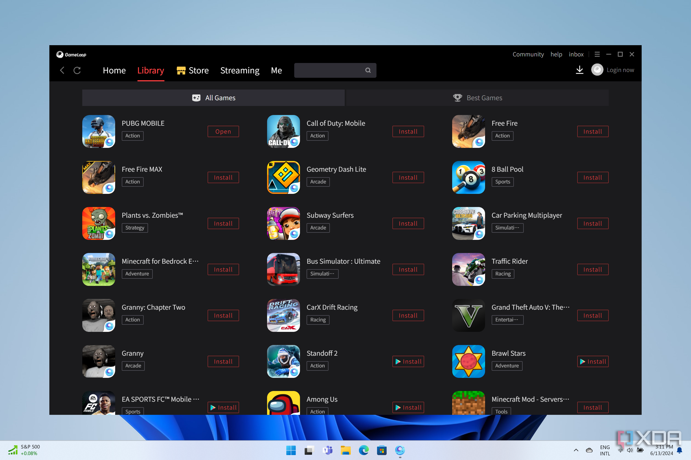This screenshot has width=691, height=460.
Task: Click the trophy icon beside Best Games
Action: (457, 98)
